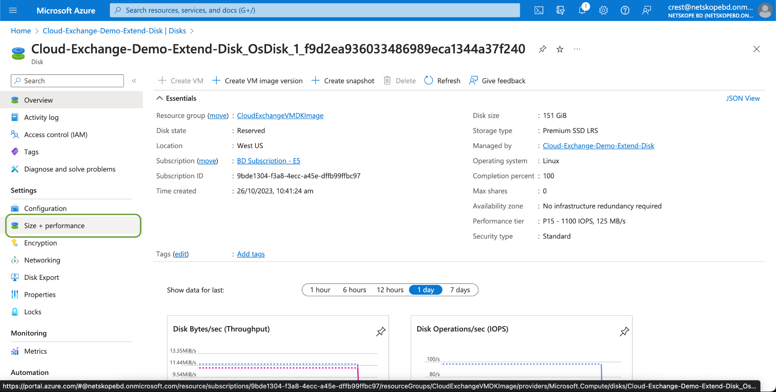
Task: Click Add tags link
Action: 251,254
